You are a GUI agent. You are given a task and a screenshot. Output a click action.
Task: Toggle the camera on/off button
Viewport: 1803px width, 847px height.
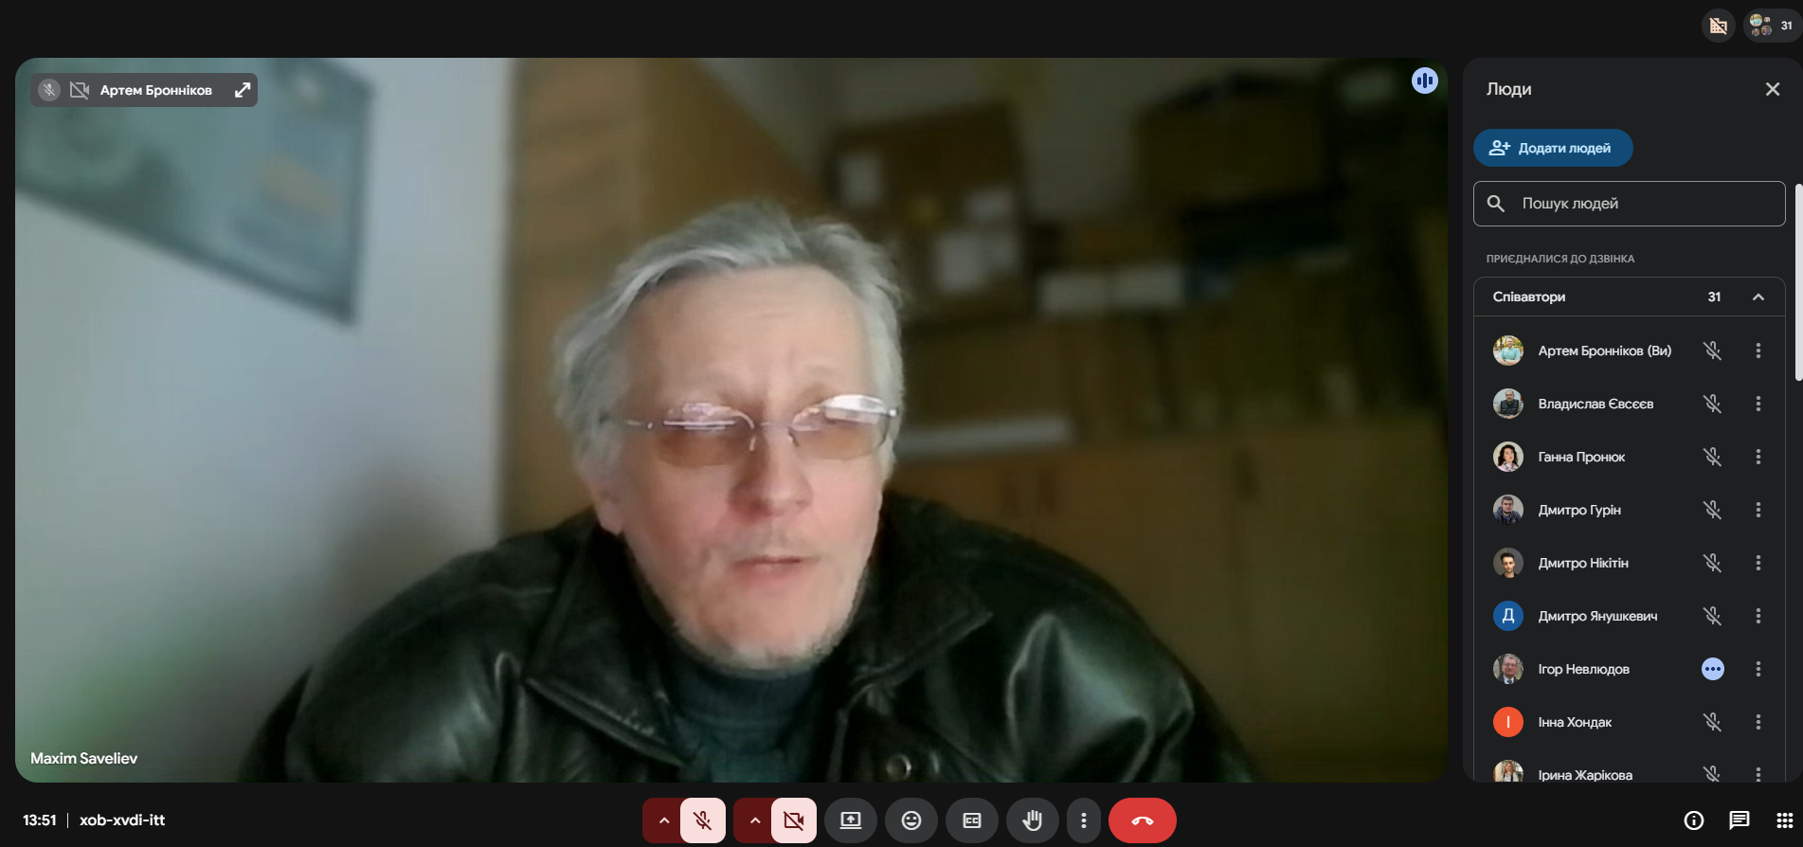click(x=793, y=820)
